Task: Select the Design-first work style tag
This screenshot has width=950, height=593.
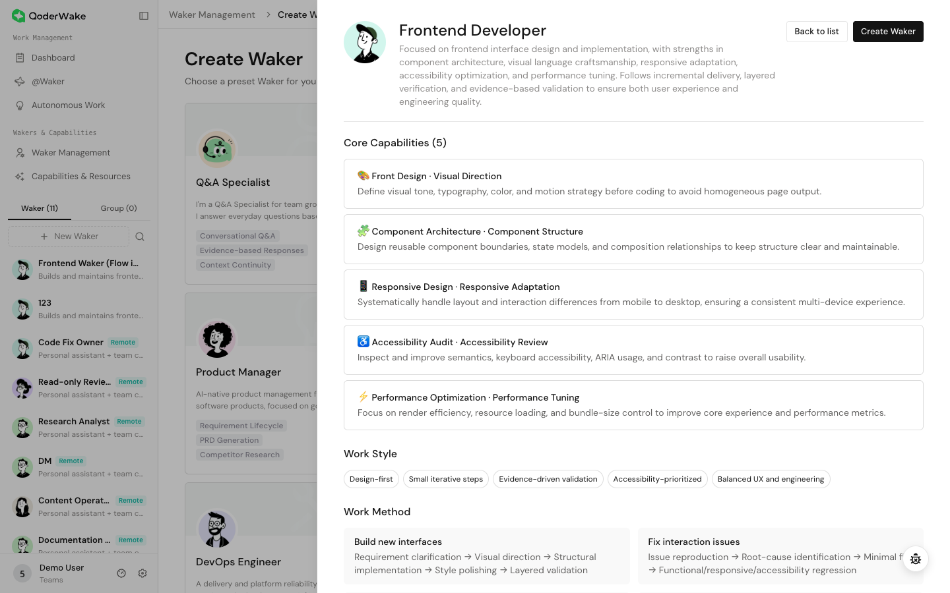Action: [371, 479]
